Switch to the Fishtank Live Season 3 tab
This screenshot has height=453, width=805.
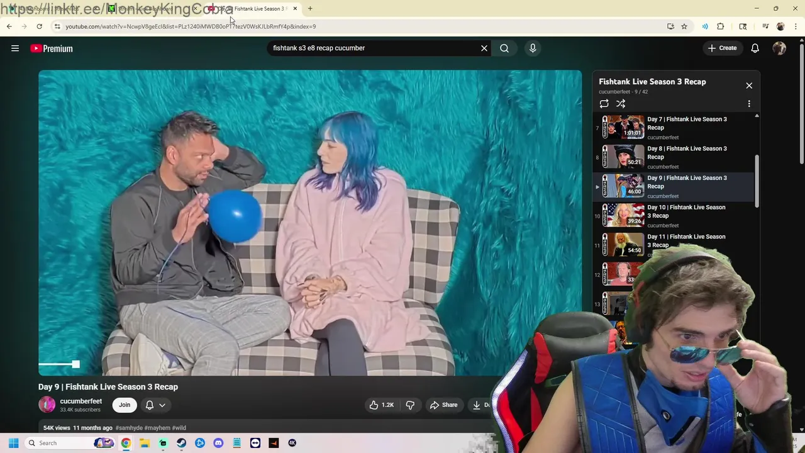[253, 9]
